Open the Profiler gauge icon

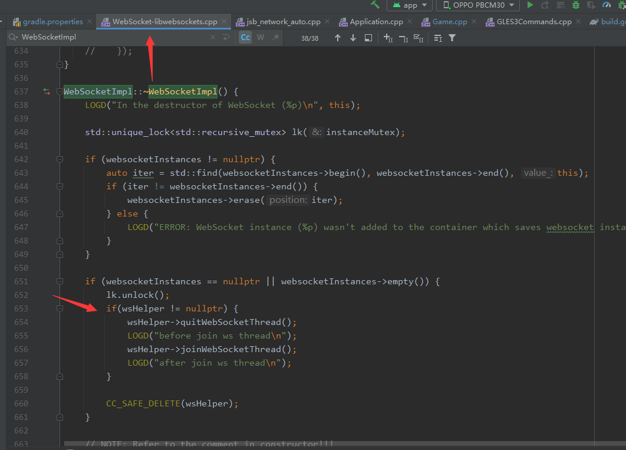(x=607, y=5)
